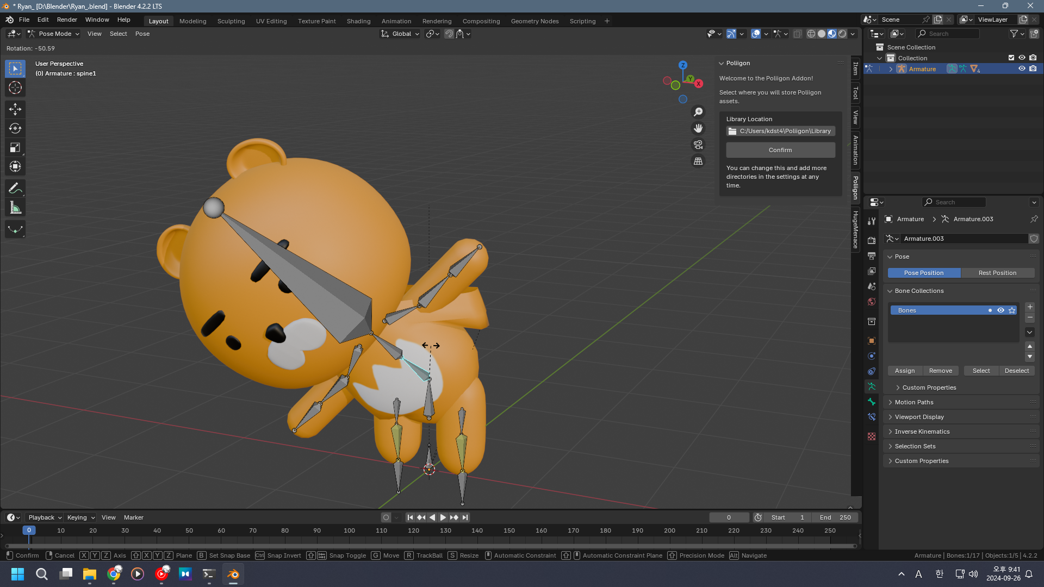Toggle auto keying record button
Screen dimensions: 1044x587
click(x=386, y=517)
